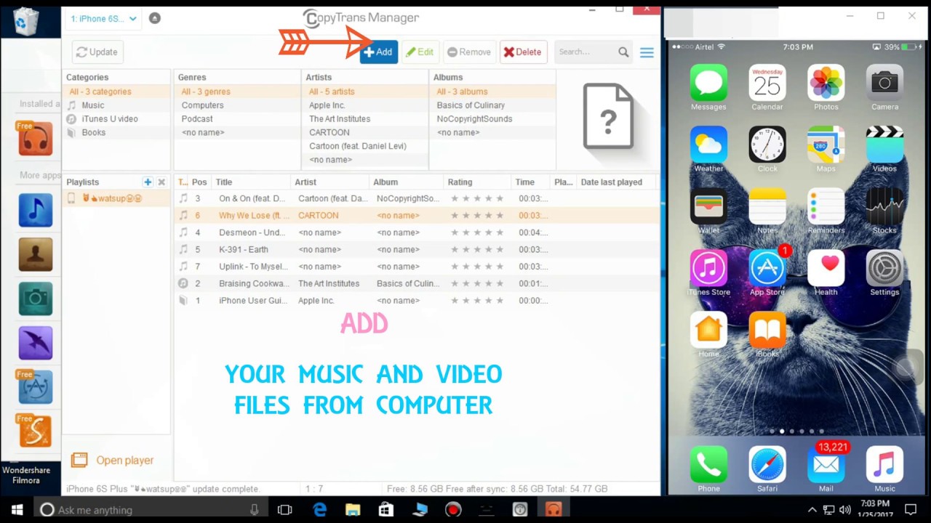Click the Remove button
Image resolution: width=931 pixels, height=523 pixels.
(469, 52)
